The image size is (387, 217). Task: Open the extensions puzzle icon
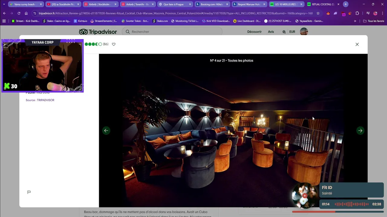(x=357, y=13)
